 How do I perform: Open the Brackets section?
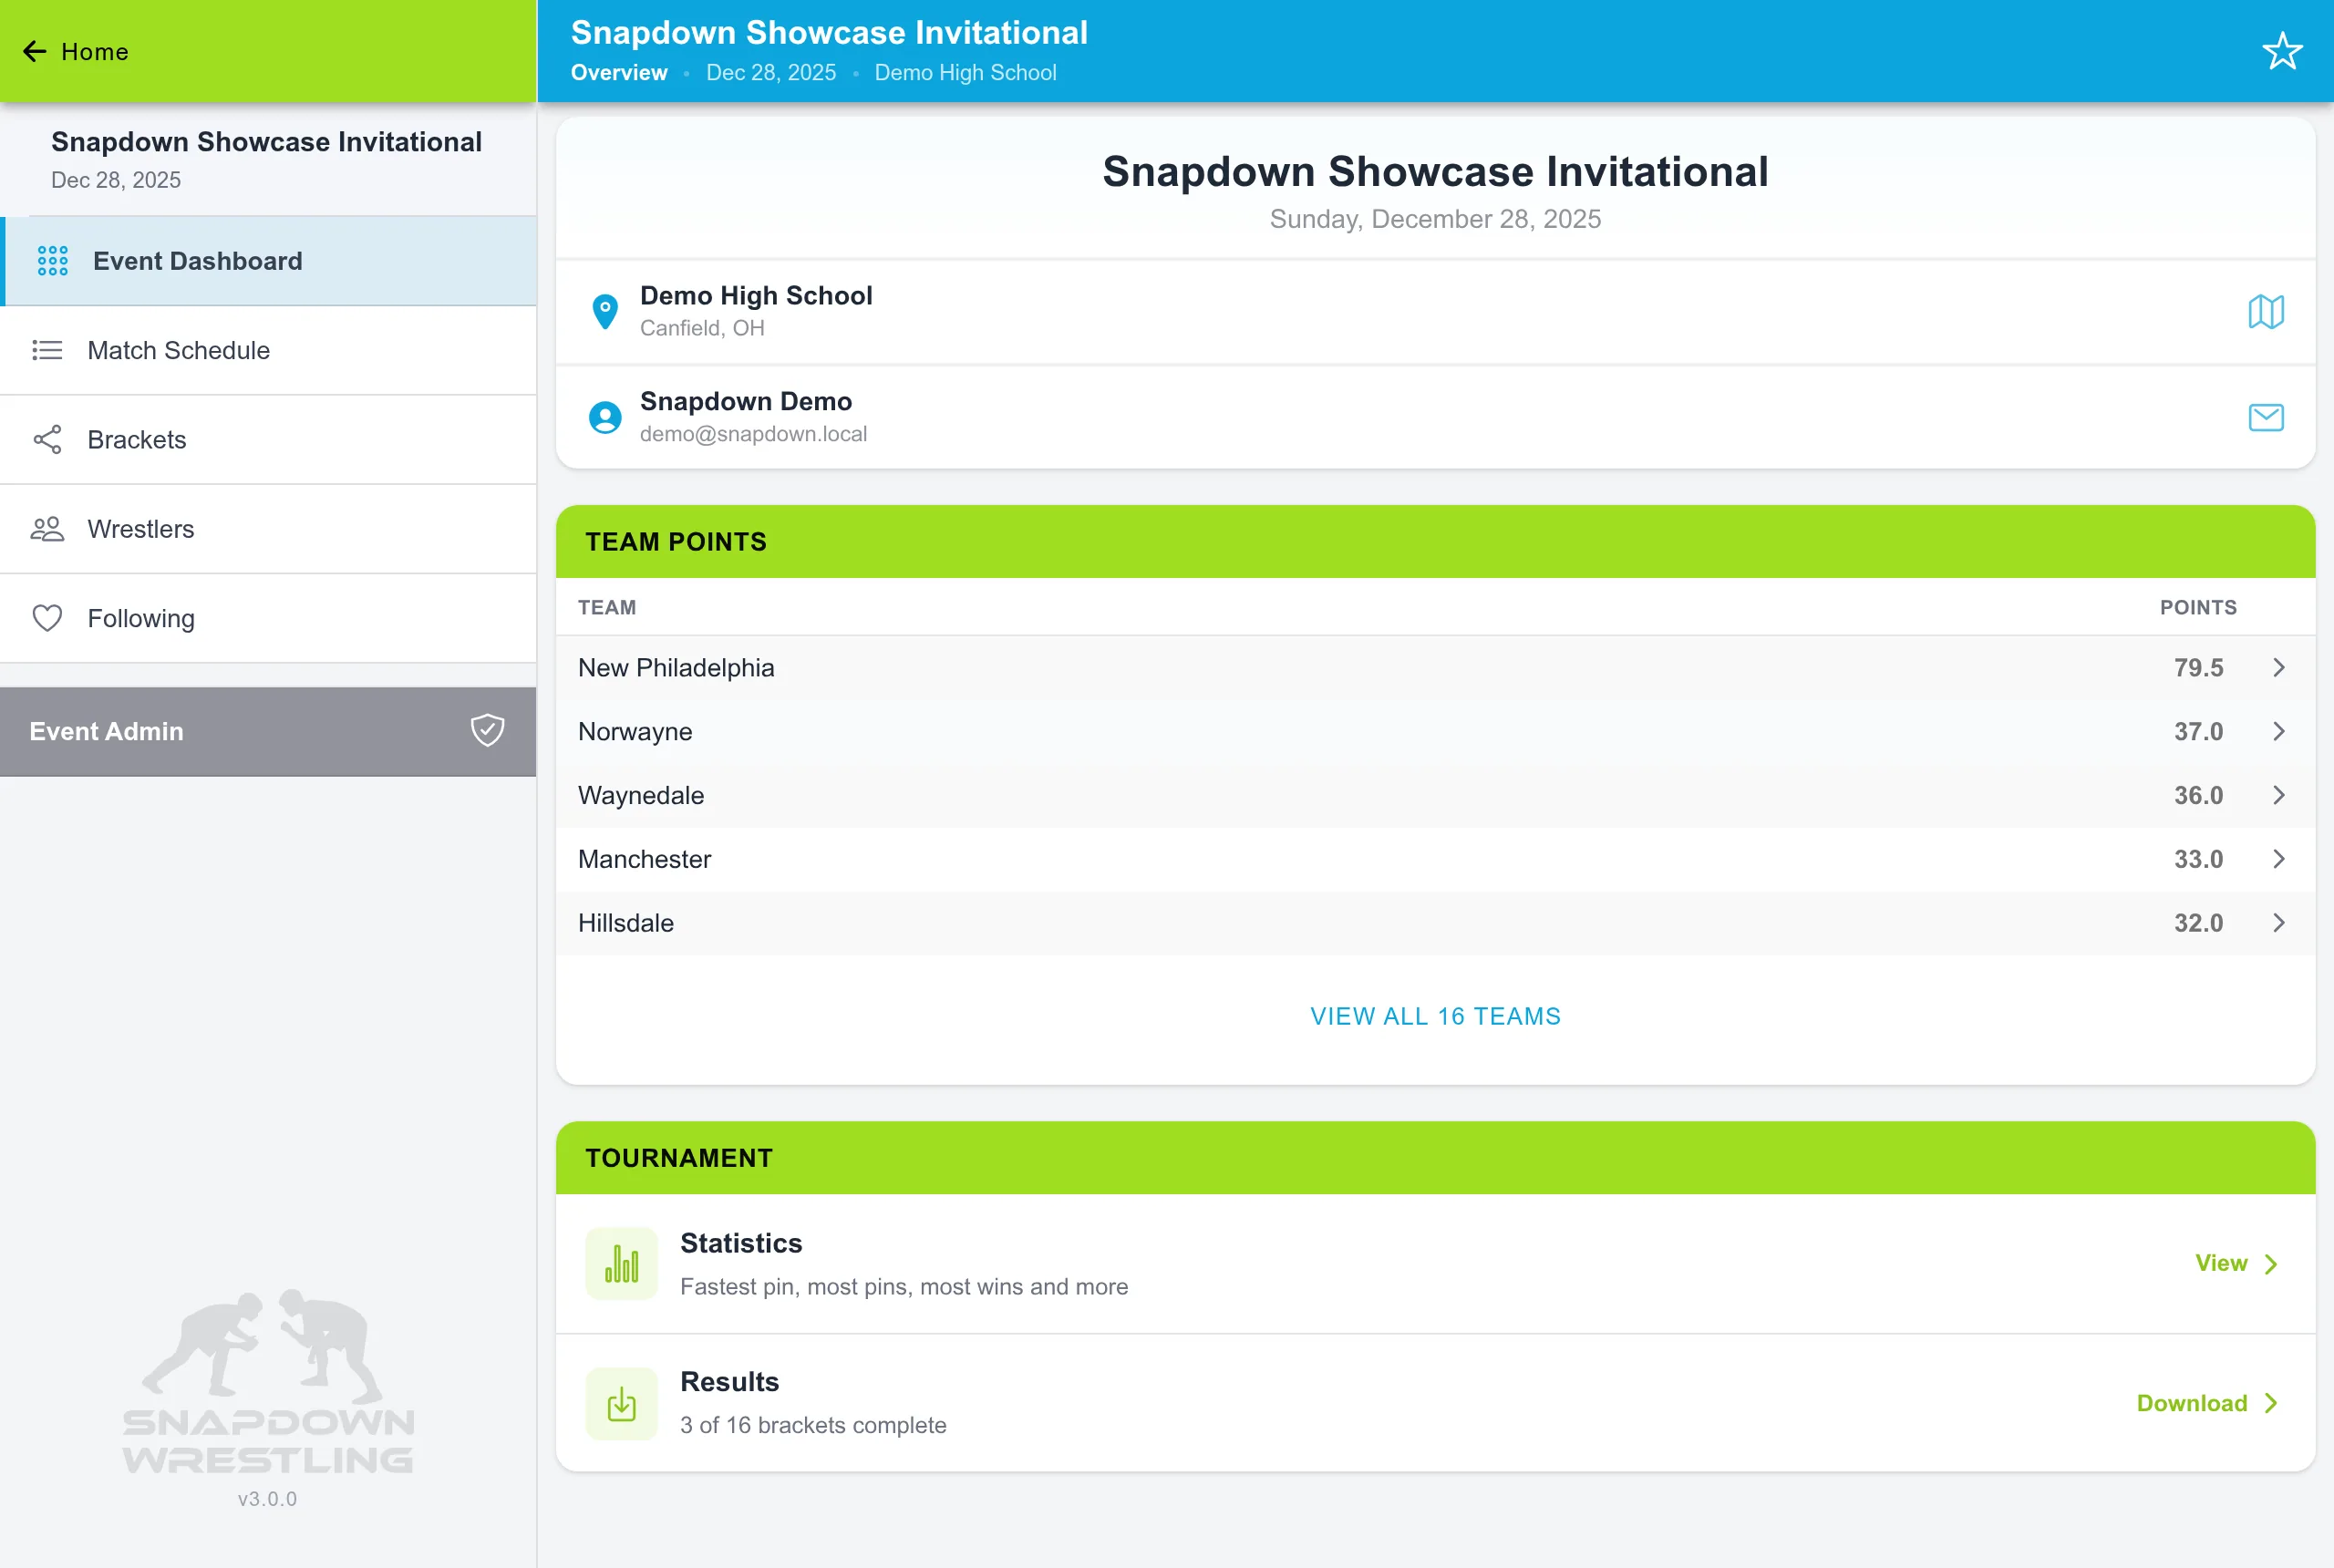[268, 439]
